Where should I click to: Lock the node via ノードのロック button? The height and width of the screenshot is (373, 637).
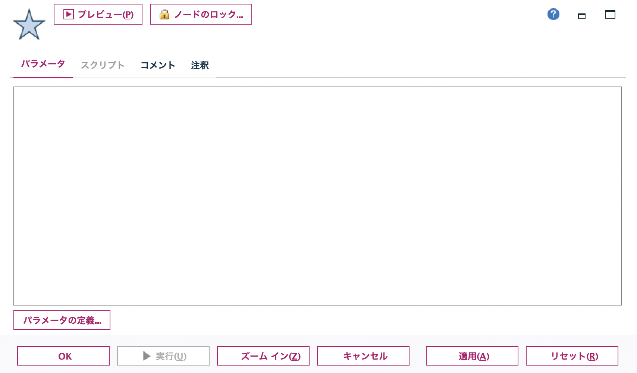[x=201, y=15]
